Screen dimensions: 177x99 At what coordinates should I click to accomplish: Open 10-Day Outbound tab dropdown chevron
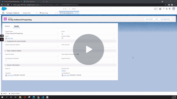click(76, 13)
